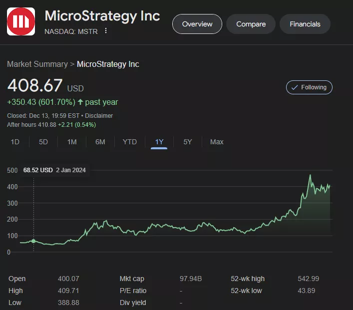Switch to the 5Y chart range
The height and width of the screenshot is (310, 353).
188,142
